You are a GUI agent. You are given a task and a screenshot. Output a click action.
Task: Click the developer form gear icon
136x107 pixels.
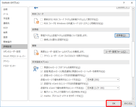(x=36, y=52)
